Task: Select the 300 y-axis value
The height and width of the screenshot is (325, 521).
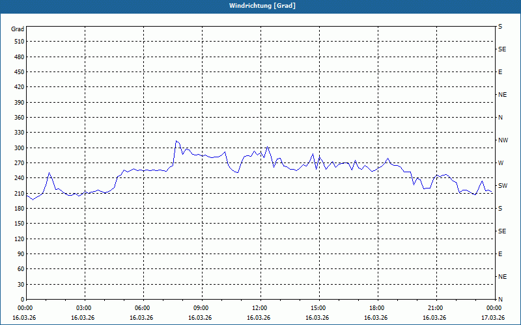Action: [x=20, y=148]
